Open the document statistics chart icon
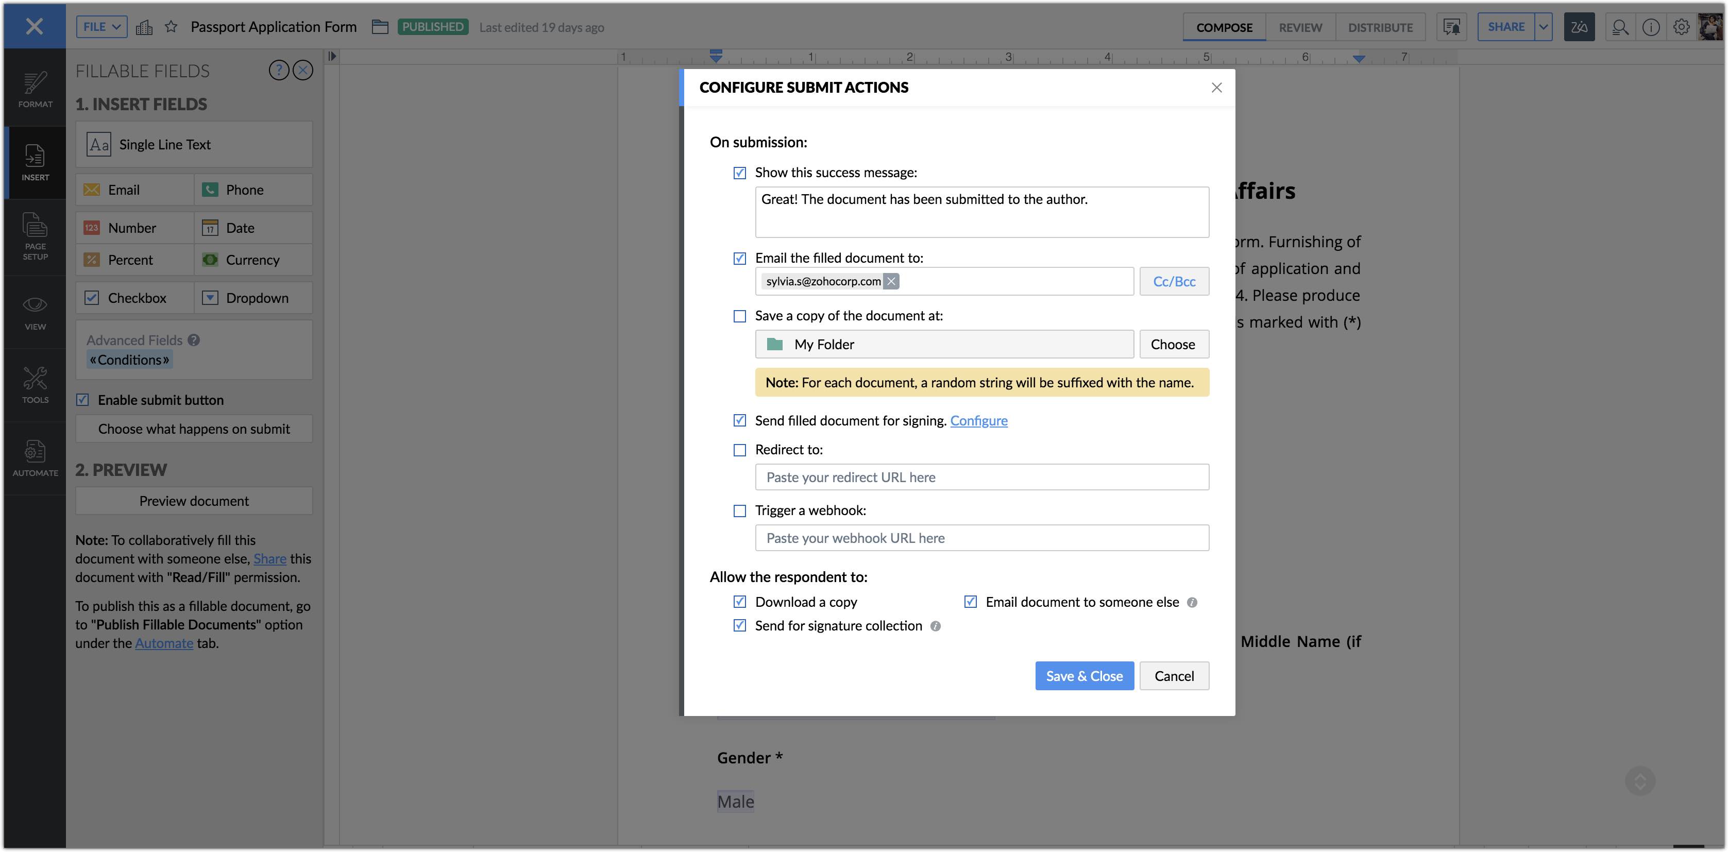The image size is (1728, 852). 144,27
